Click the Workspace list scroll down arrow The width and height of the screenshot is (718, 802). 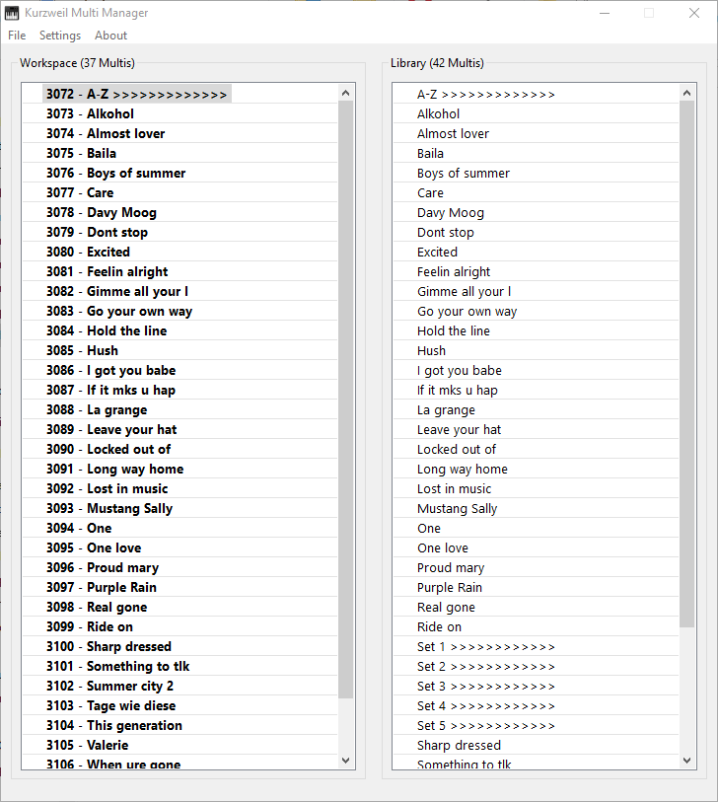346,760
